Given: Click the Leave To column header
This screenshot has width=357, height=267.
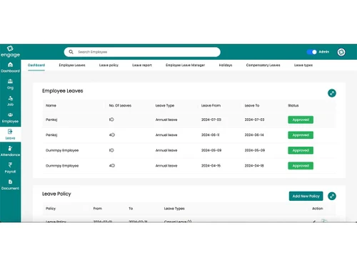Looking at the screenshot, I should [x=252, y=105].
